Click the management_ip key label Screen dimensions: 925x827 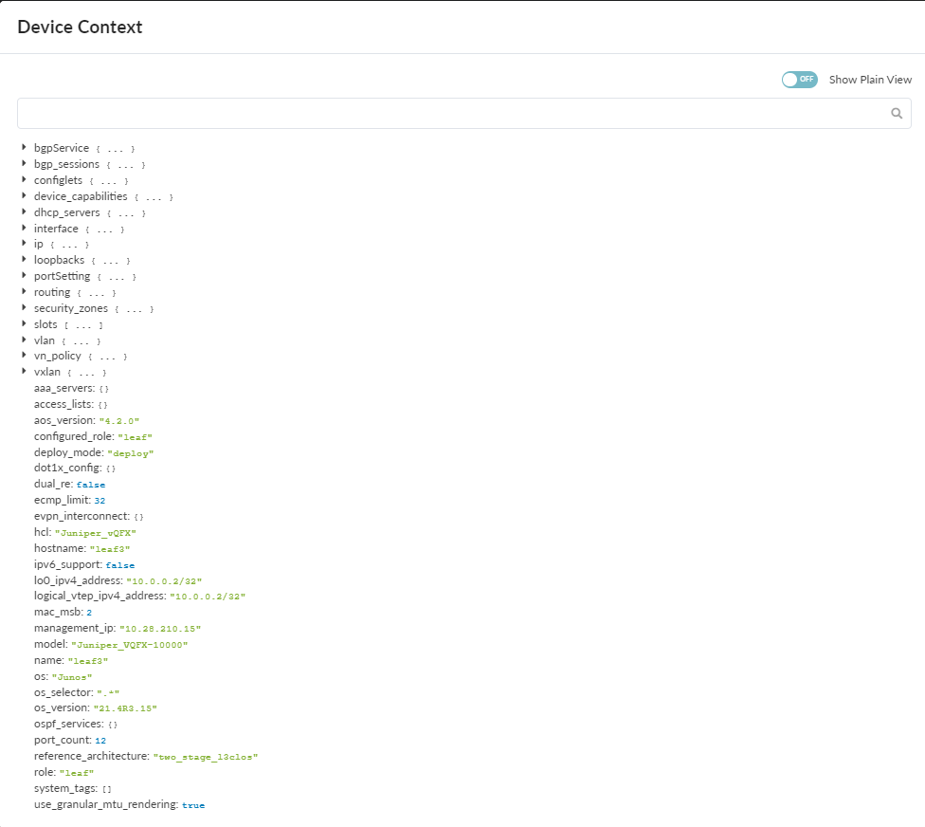click(x=75, y=628)
